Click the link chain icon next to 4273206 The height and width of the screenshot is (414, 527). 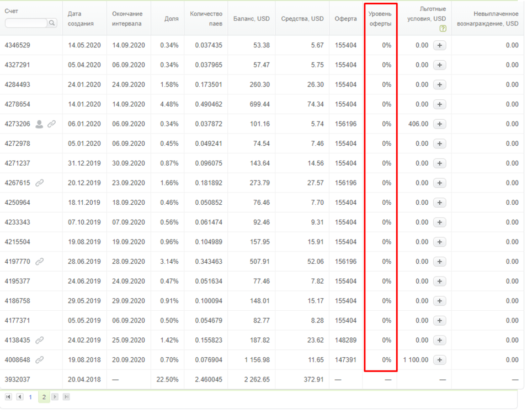pos(51,124)
